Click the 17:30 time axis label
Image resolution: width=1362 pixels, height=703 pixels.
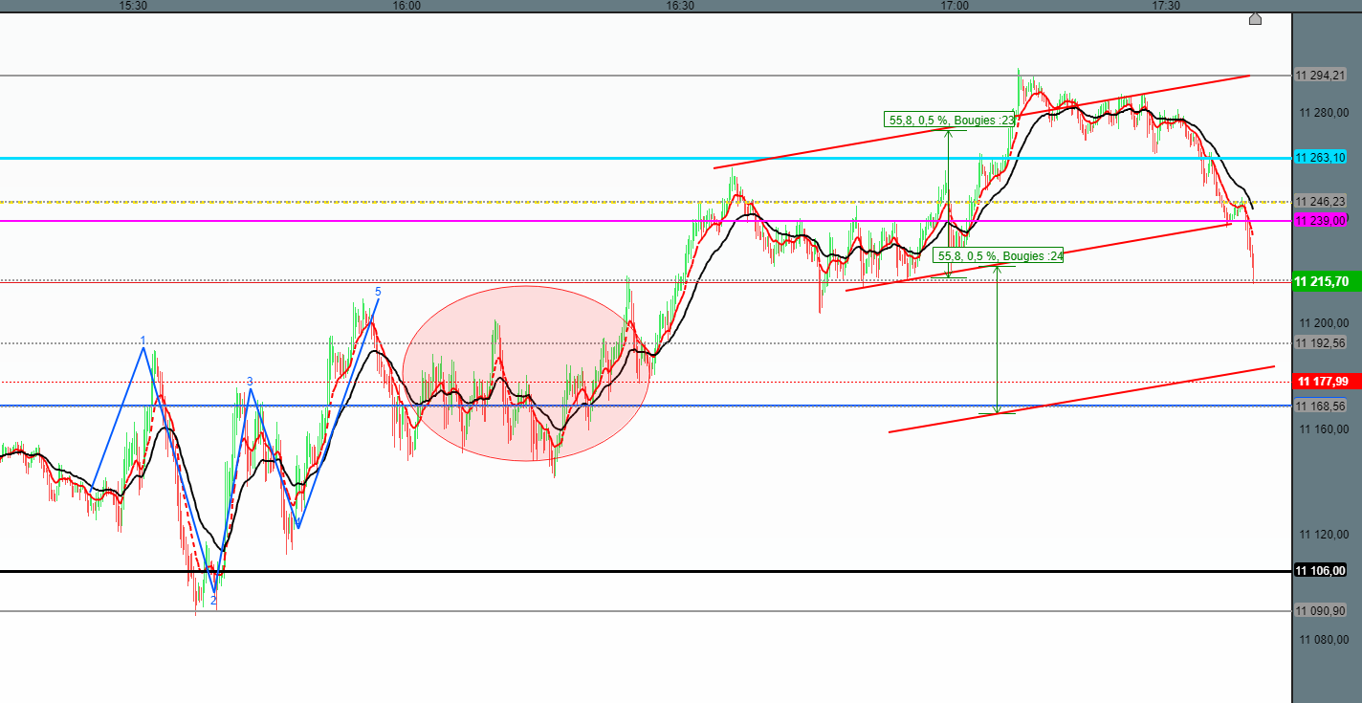tap(1165, 6)
